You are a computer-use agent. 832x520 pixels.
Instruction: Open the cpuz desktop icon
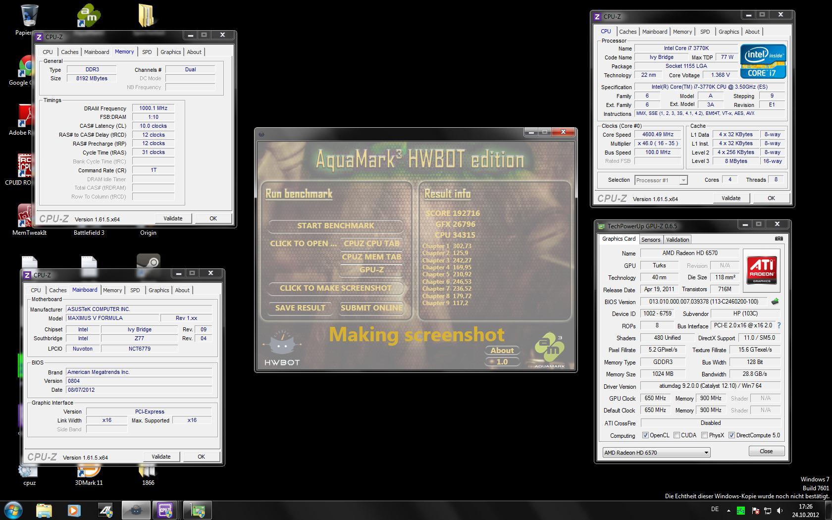click(29, 471)
